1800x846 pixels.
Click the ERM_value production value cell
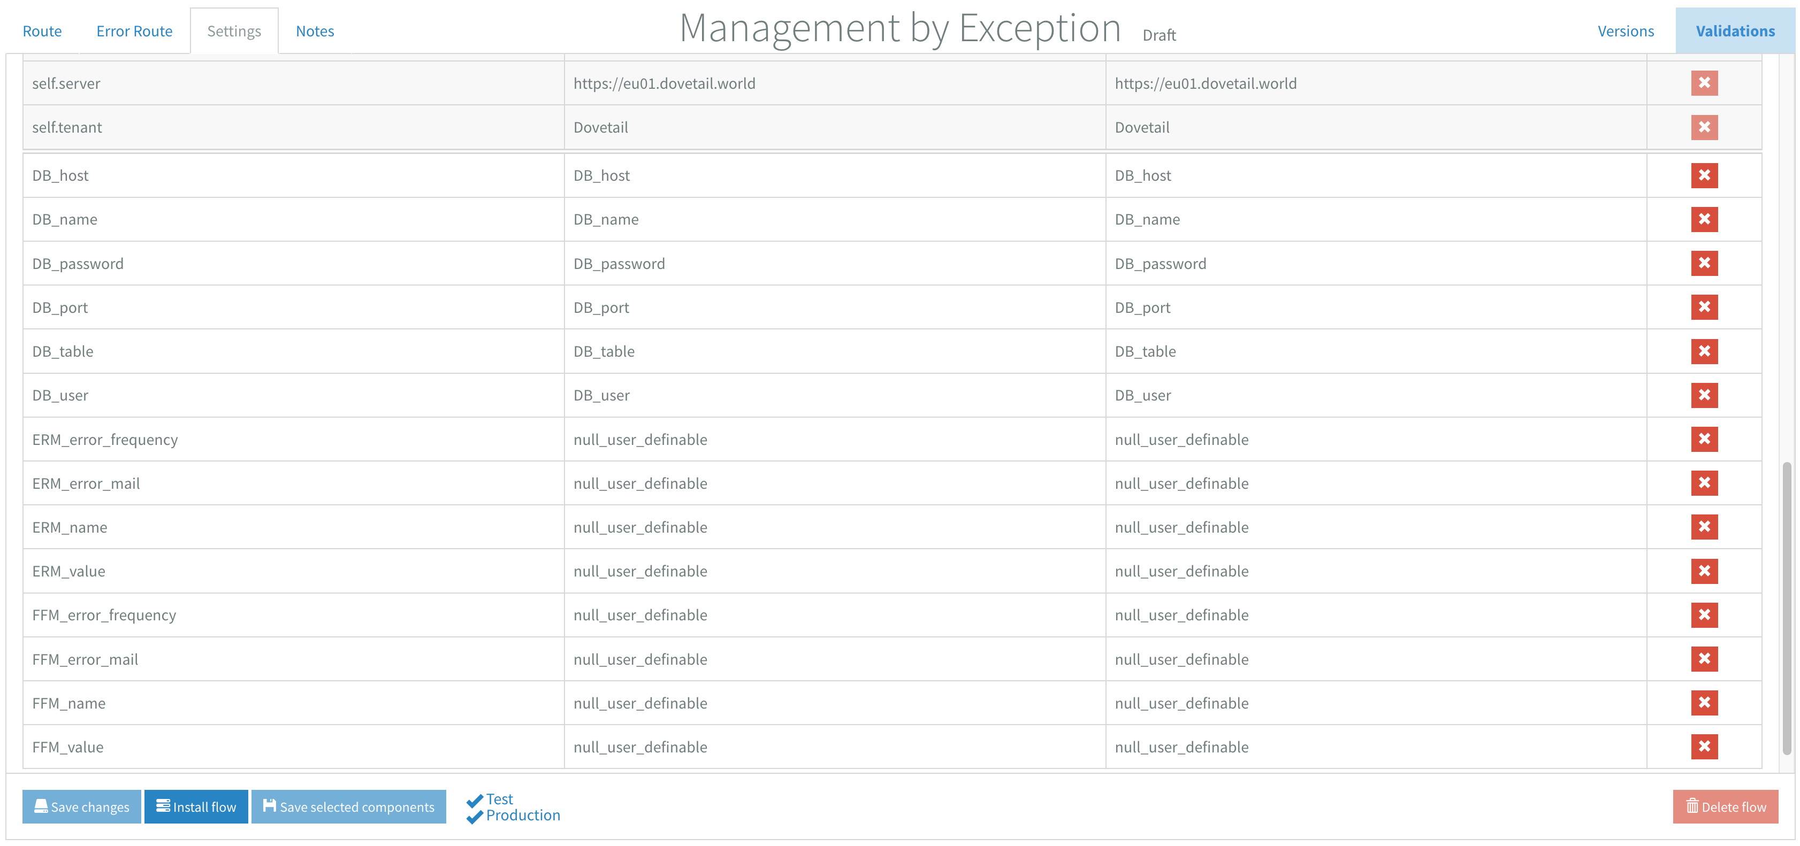tap(1376, 572)
